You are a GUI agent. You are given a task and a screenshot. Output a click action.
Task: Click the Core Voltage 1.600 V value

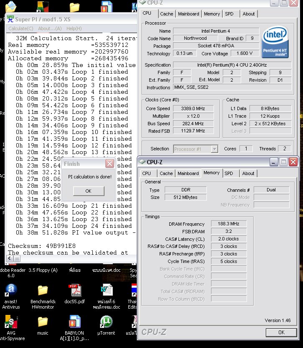coord(244,53)
